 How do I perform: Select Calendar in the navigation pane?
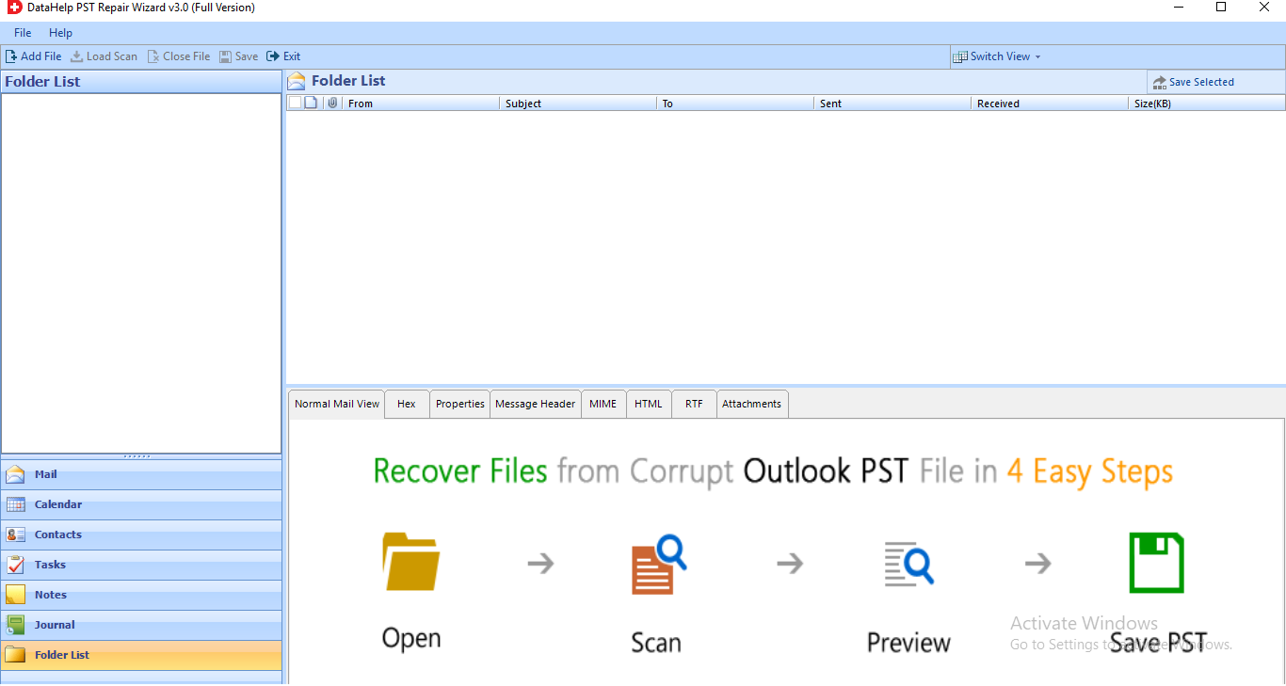[141, 504]
